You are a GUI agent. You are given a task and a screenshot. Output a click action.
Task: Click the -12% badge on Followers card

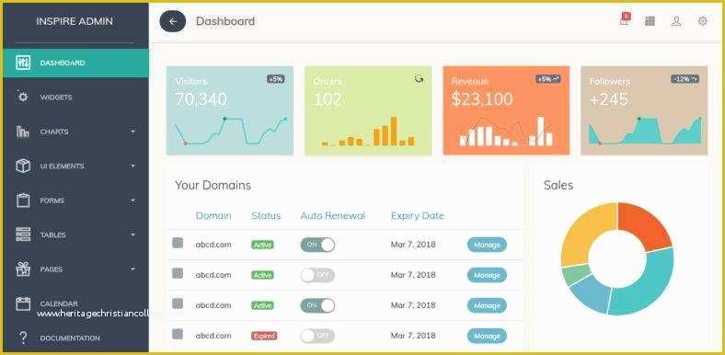point(685,79)
